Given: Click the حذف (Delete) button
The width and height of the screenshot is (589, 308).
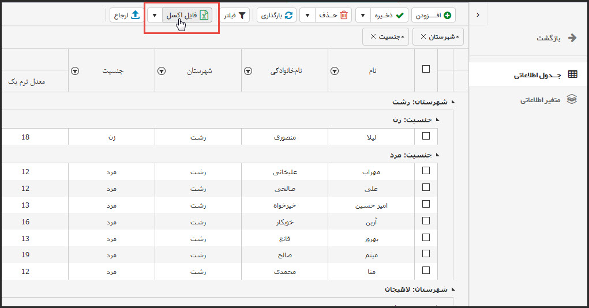Looking at the screenshot, I should [x=333, y=16].
